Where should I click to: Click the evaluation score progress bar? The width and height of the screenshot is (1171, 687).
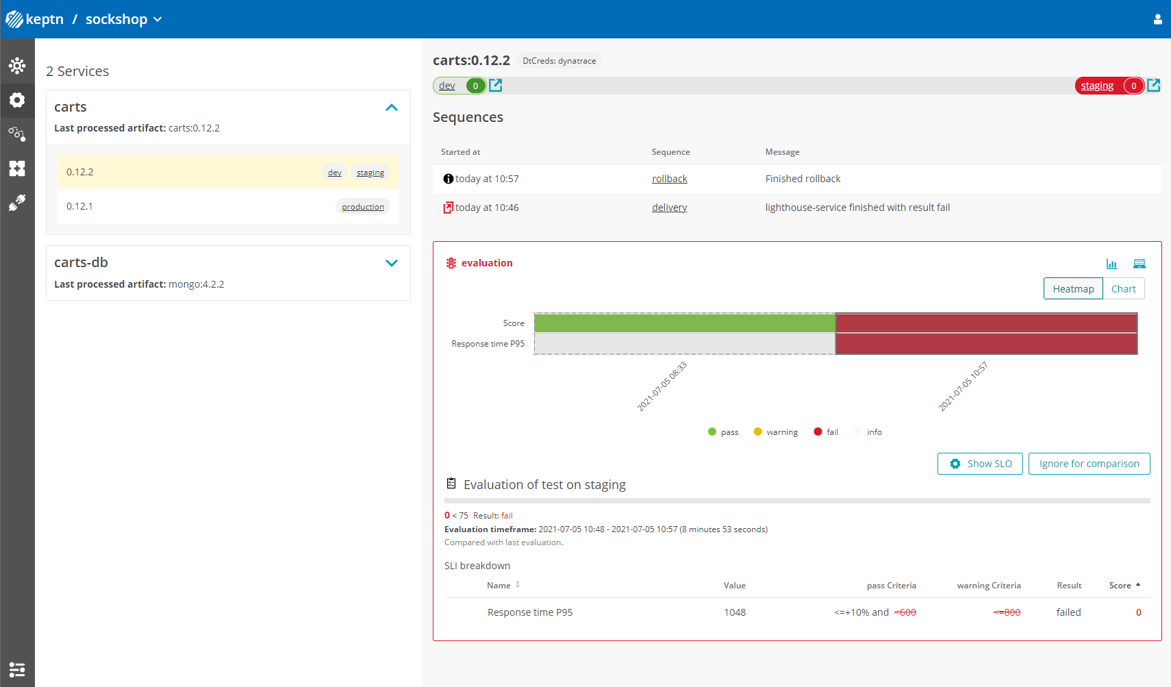[x=797, y=501]
